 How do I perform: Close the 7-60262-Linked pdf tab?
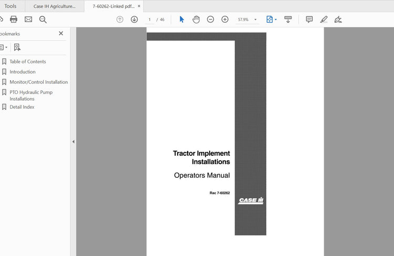pyautogui.click(x=139, y=6)
